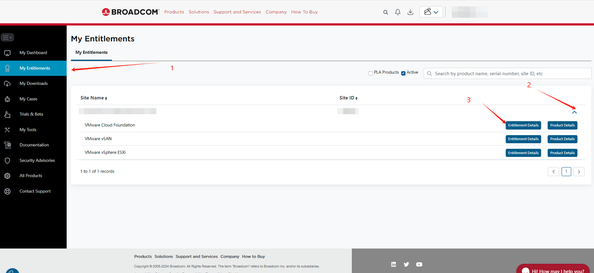The image size is (594, 273).
Task: Click the Contact Support lifebuoy icon
Action: click(7, 191)
